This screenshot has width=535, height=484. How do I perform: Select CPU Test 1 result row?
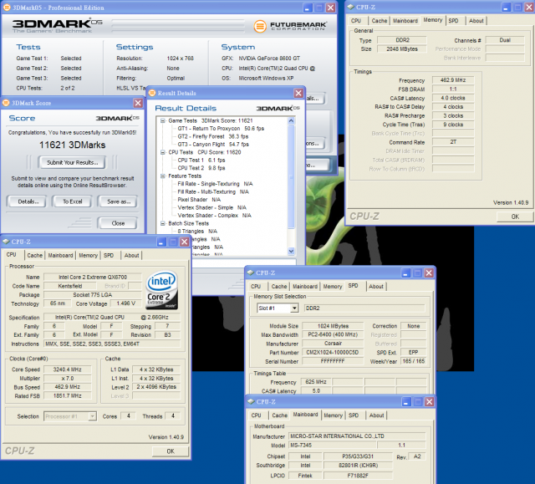click(x=201, y=160)
